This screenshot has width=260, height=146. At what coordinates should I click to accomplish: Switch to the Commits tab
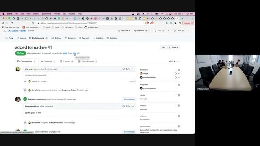click(x=48, y=61)
